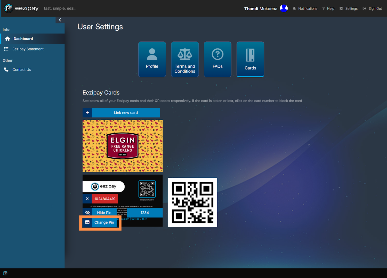Click the X icon to block card 1024804419
The height and width of the screenshot is (278, 387).
click(87, 199)
